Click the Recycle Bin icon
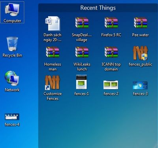Image resolution: width=158 pixels, height=148 pixels. pyautogui.click(x=12, y=44)
